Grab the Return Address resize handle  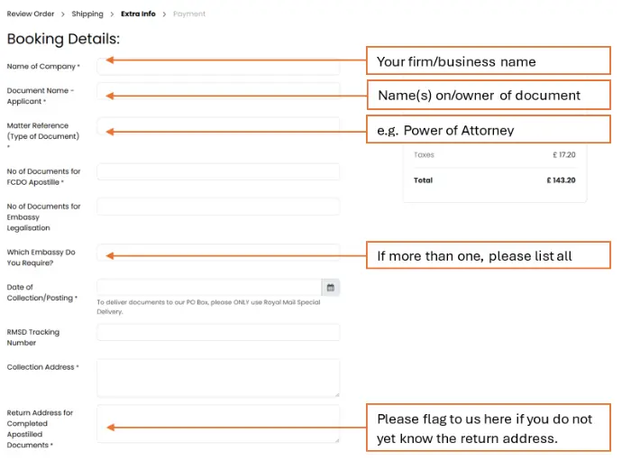[336, 439]
